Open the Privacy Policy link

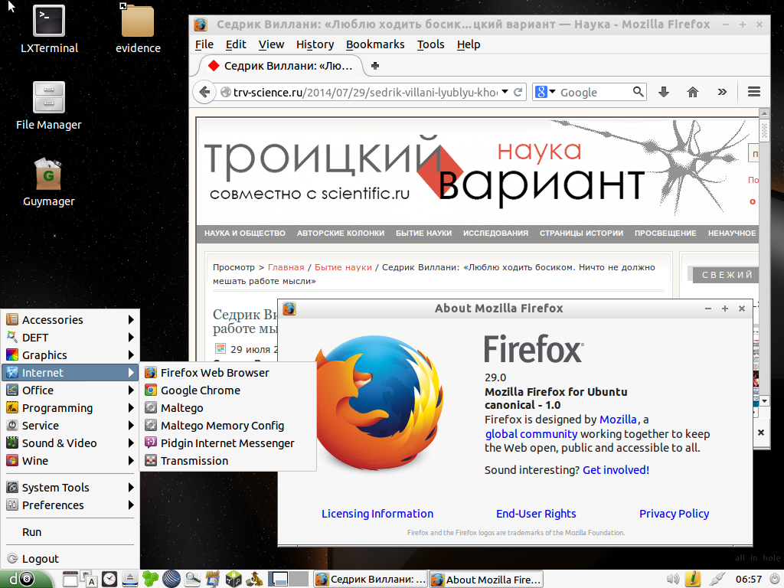point(674,514)
